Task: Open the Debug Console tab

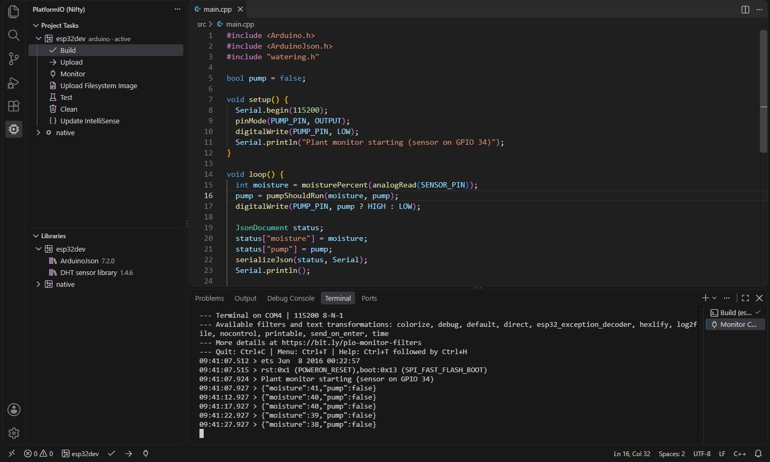Action: point(291,298)
